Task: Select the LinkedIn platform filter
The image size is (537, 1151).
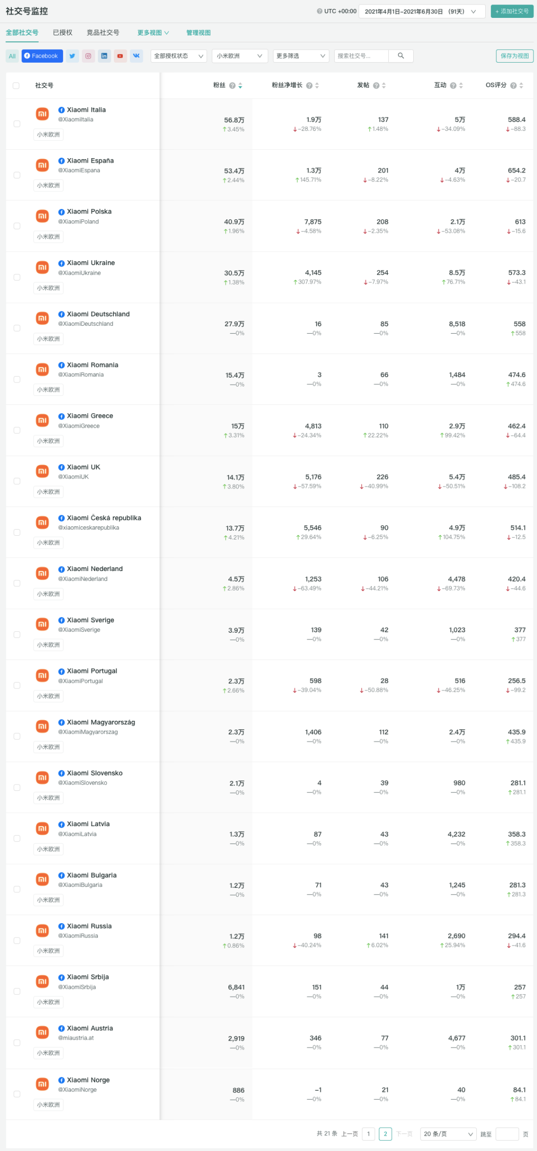Action: [104, 56]
